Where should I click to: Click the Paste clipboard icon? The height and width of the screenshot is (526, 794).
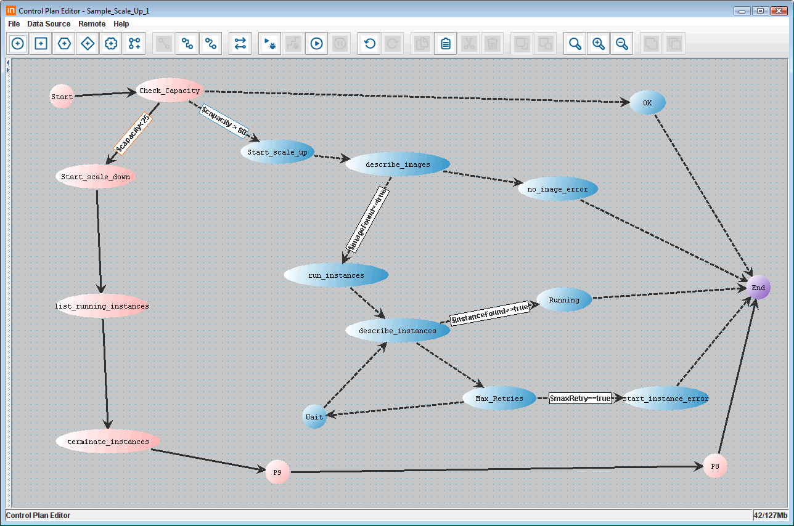[446, 44]
